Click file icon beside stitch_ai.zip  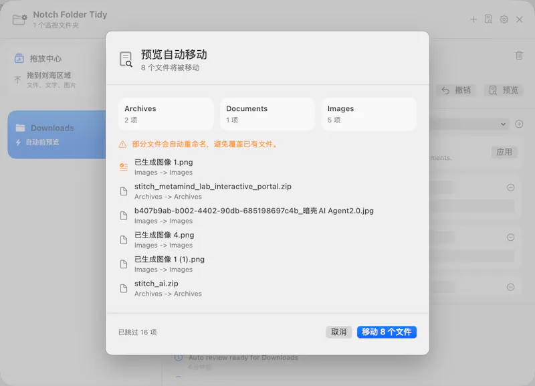[x=124, y=288]
